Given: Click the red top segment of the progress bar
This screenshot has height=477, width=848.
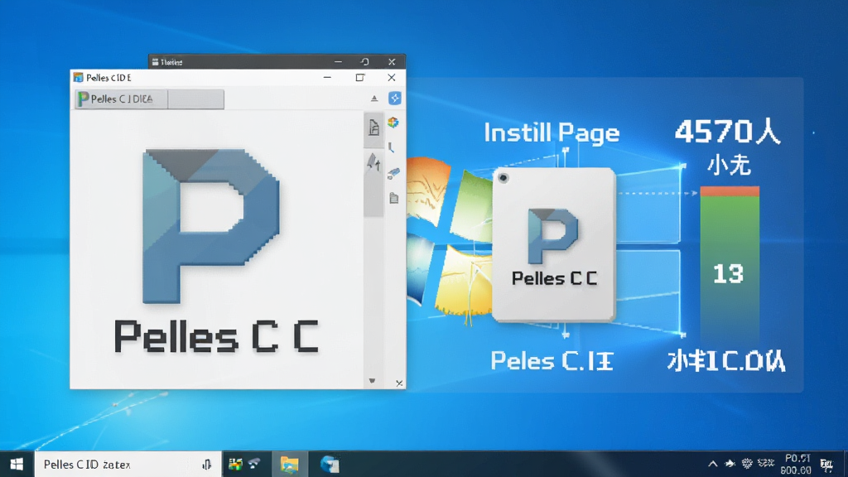Looking at the screenshot, I should point(730,191).
